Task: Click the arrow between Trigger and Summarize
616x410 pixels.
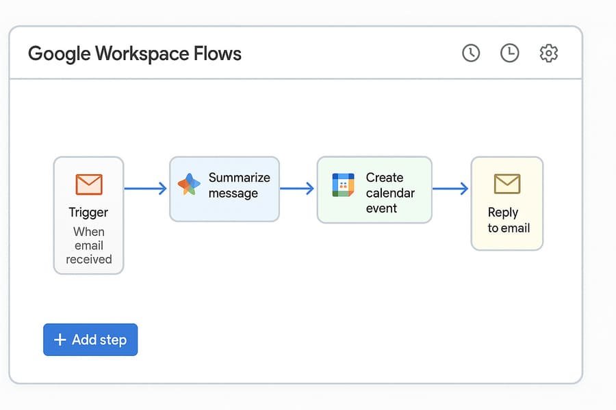Action: click(x=146, y=189)
